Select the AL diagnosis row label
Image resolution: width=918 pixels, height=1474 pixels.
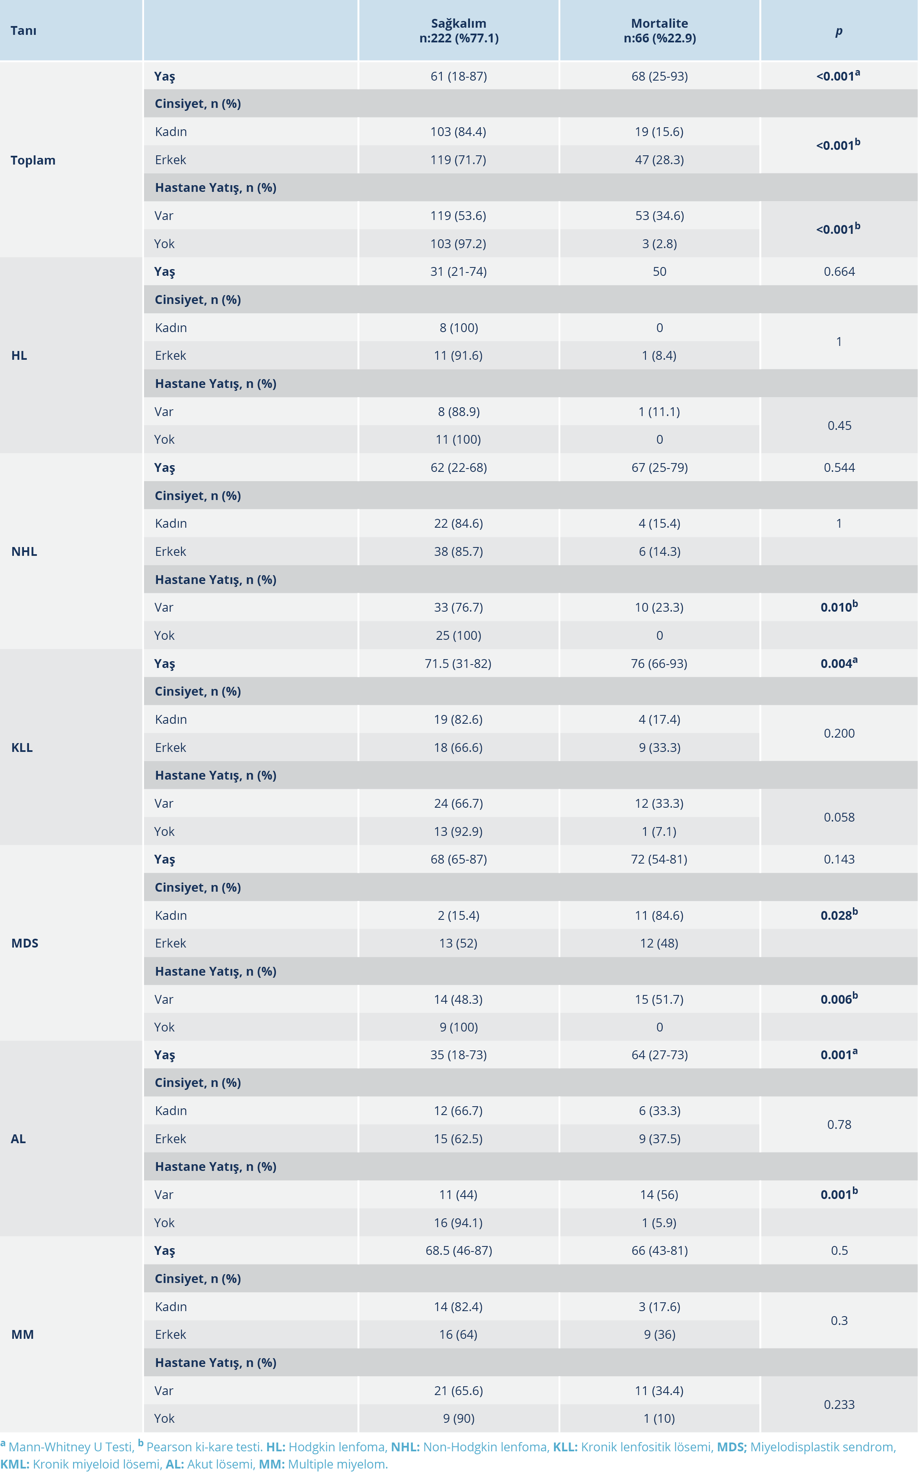tap(19, 1139)
